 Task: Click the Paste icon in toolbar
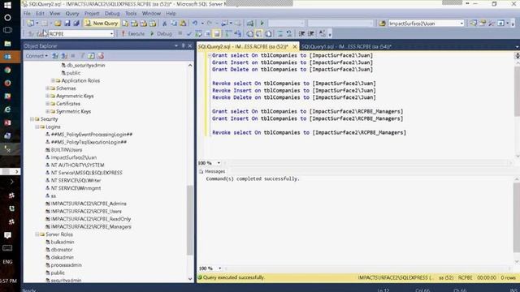coord(183,24)
